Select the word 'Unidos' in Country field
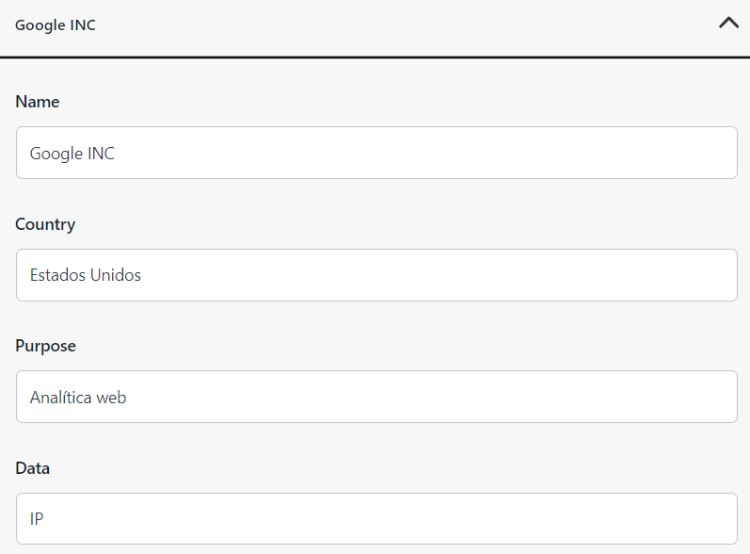Image resolution: width=750 pixels, height=554 pixels. [x=115, y=275]
